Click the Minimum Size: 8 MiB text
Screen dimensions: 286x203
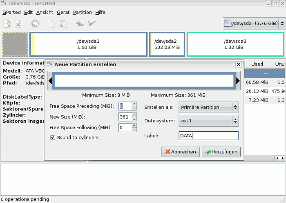106,95
